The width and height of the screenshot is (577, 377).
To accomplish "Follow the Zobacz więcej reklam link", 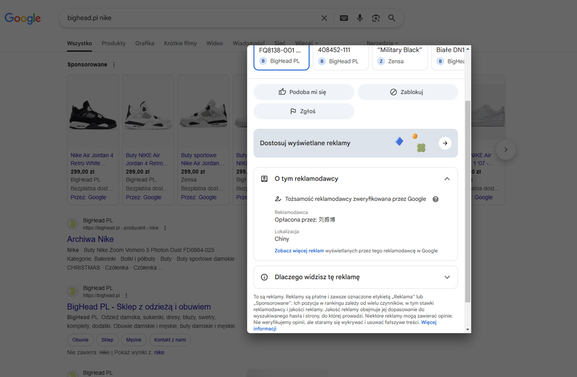I will click(299, 251).
